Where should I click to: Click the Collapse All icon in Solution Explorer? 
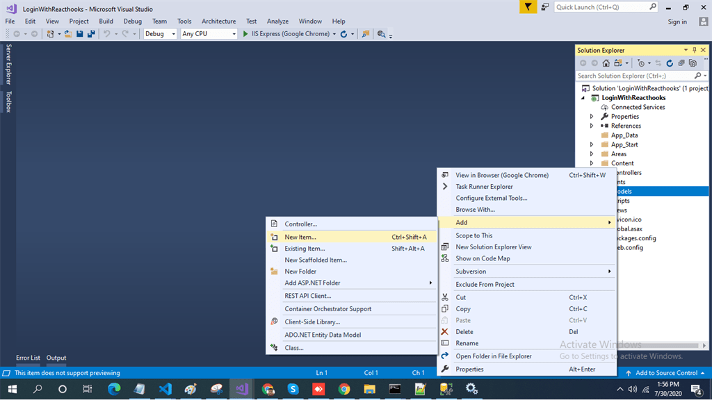[681, 63]
